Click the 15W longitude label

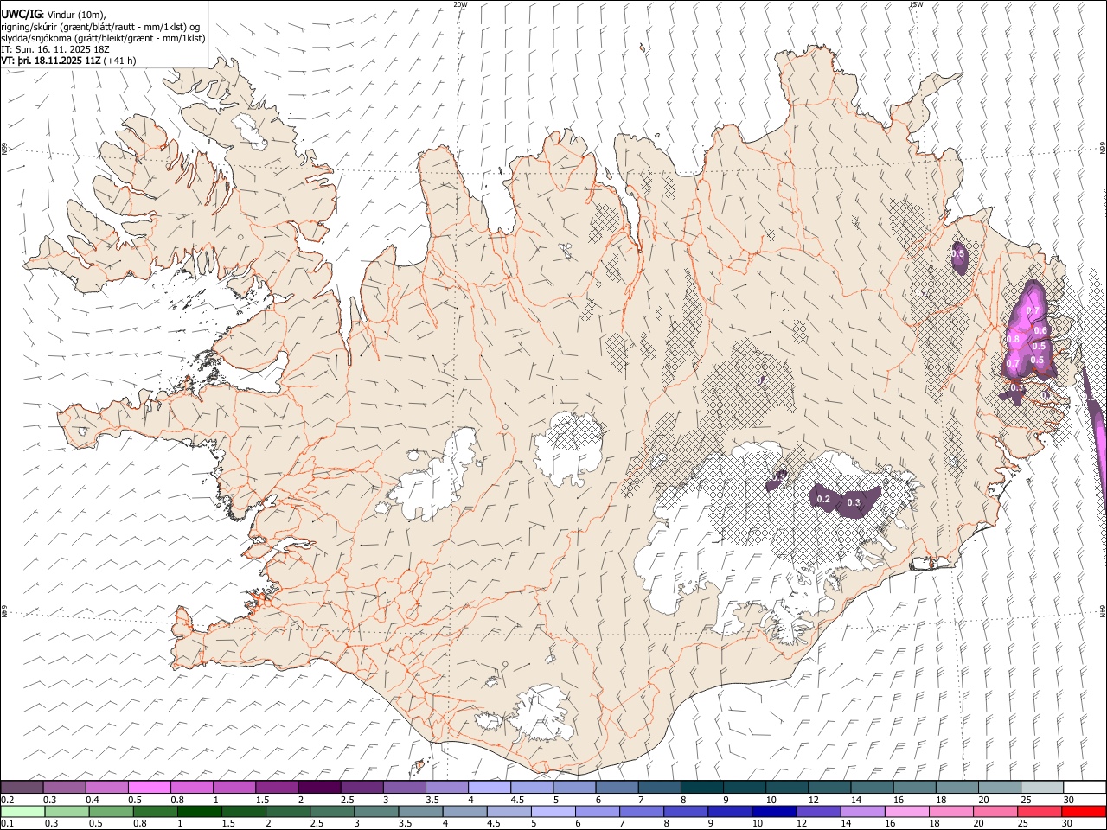pyautogui.click(x=916, y=4)
